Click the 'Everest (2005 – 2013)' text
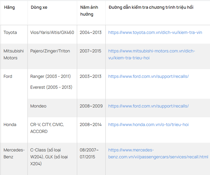The height and width of the screenshot is (175, 210). pyautogui.click(x=51, y=87)
